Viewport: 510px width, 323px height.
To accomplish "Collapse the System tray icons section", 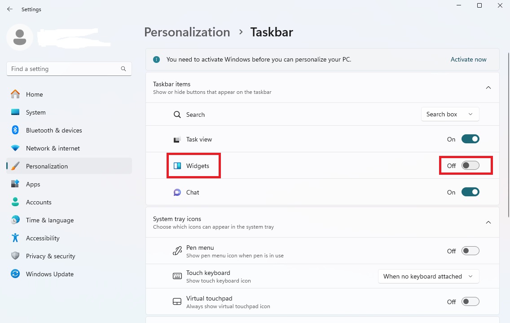I will click(x=488, y=222).
